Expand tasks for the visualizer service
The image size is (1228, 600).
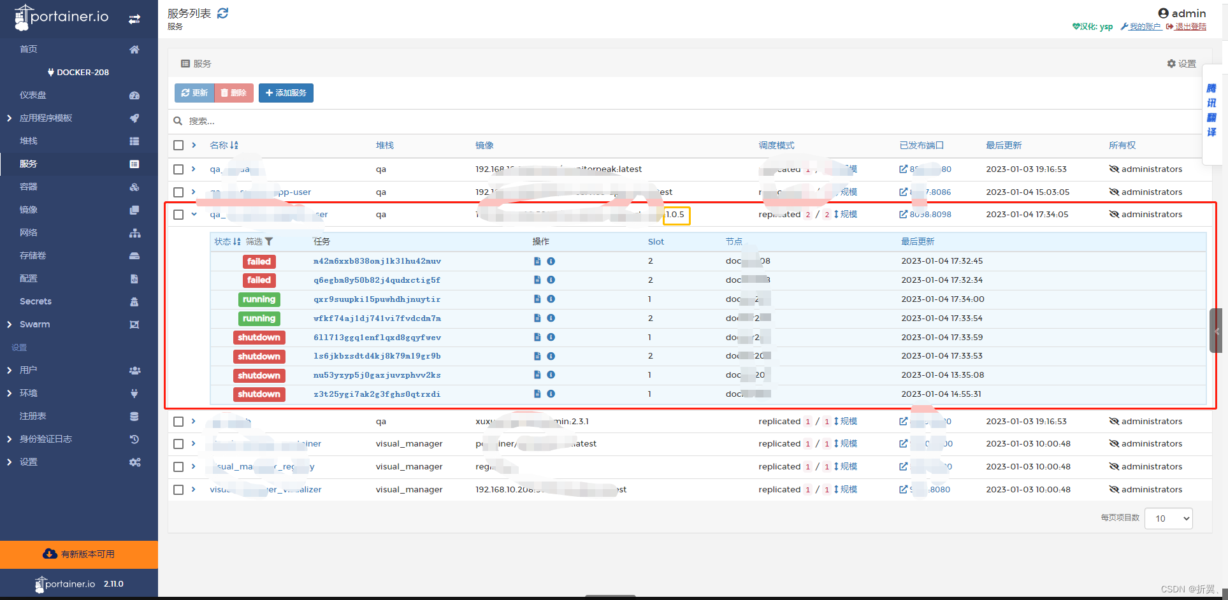click(x=194, y=489)
